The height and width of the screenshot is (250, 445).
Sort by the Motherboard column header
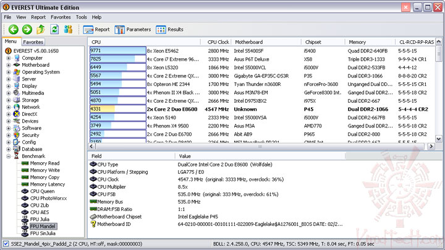(x=266, y=42)
